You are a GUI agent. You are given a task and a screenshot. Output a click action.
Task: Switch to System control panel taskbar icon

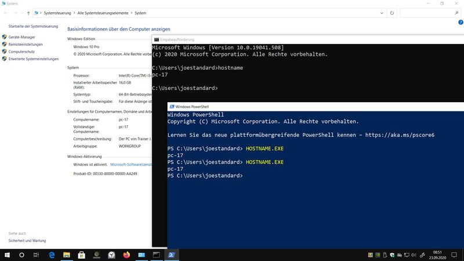coord(142,255)
